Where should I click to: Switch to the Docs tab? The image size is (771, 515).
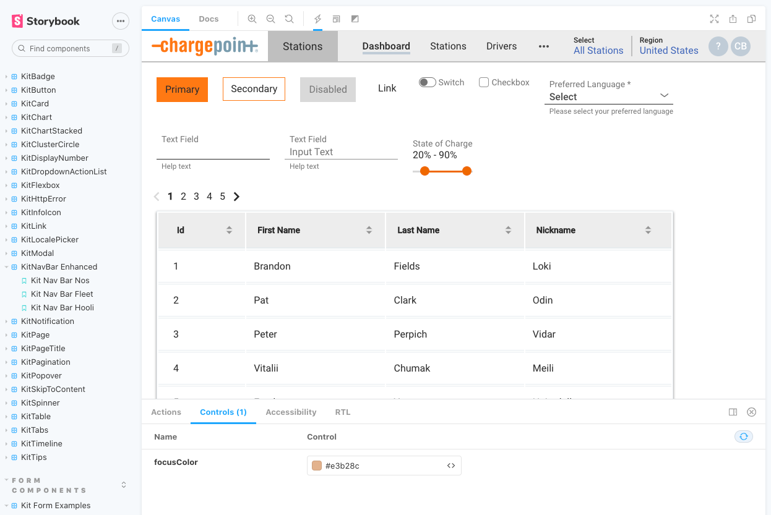point(209,19)
